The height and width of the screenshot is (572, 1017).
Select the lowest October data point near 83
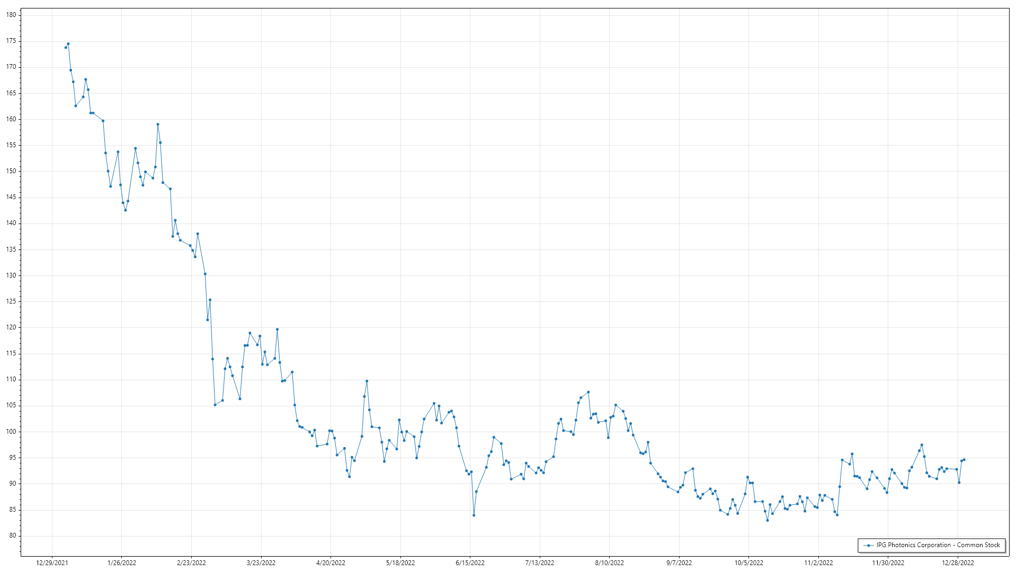[x=768, y=520]
